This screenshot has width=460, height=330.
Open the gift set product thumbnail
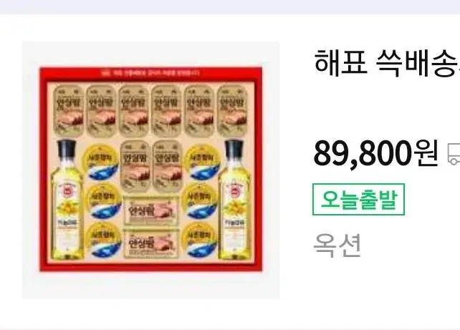pyautogui.click(x=150, y=170)
